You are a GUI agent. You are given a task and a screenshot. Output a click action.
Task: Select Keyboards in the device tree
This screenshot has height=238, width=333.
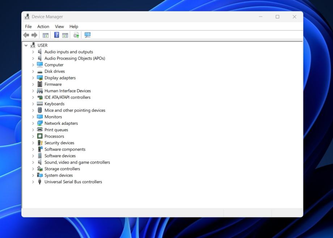click(x=54, y=104)
